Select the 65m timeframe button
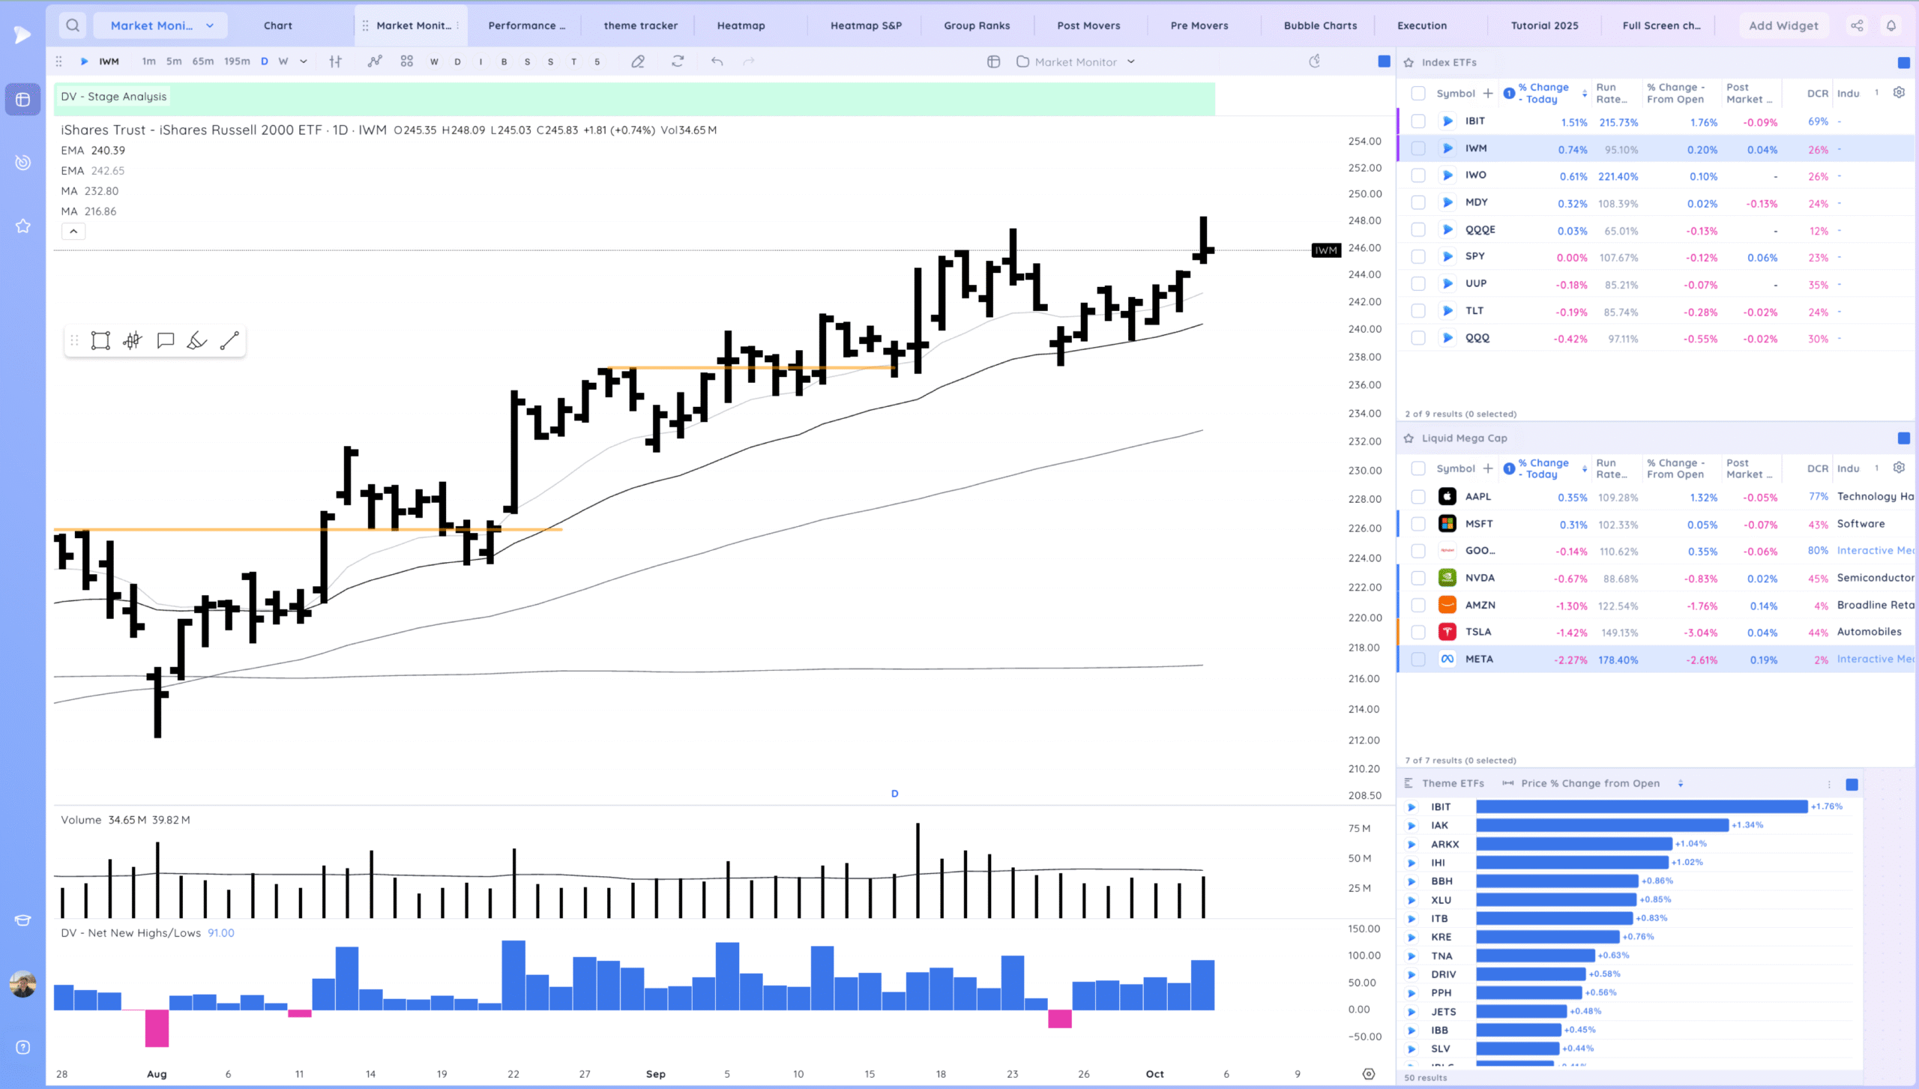This screenshot has width=1919, height=1089. pos(202,62)
